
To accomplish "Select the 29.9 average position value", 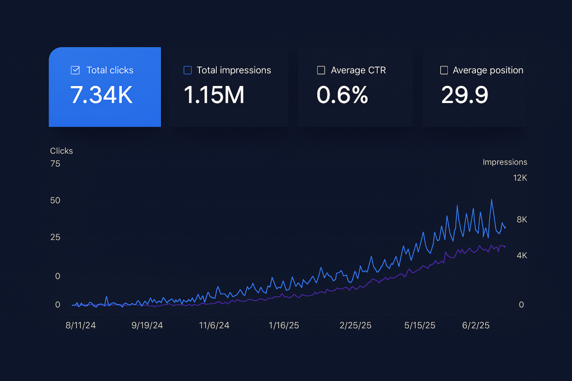I will (x=464, y=95).
